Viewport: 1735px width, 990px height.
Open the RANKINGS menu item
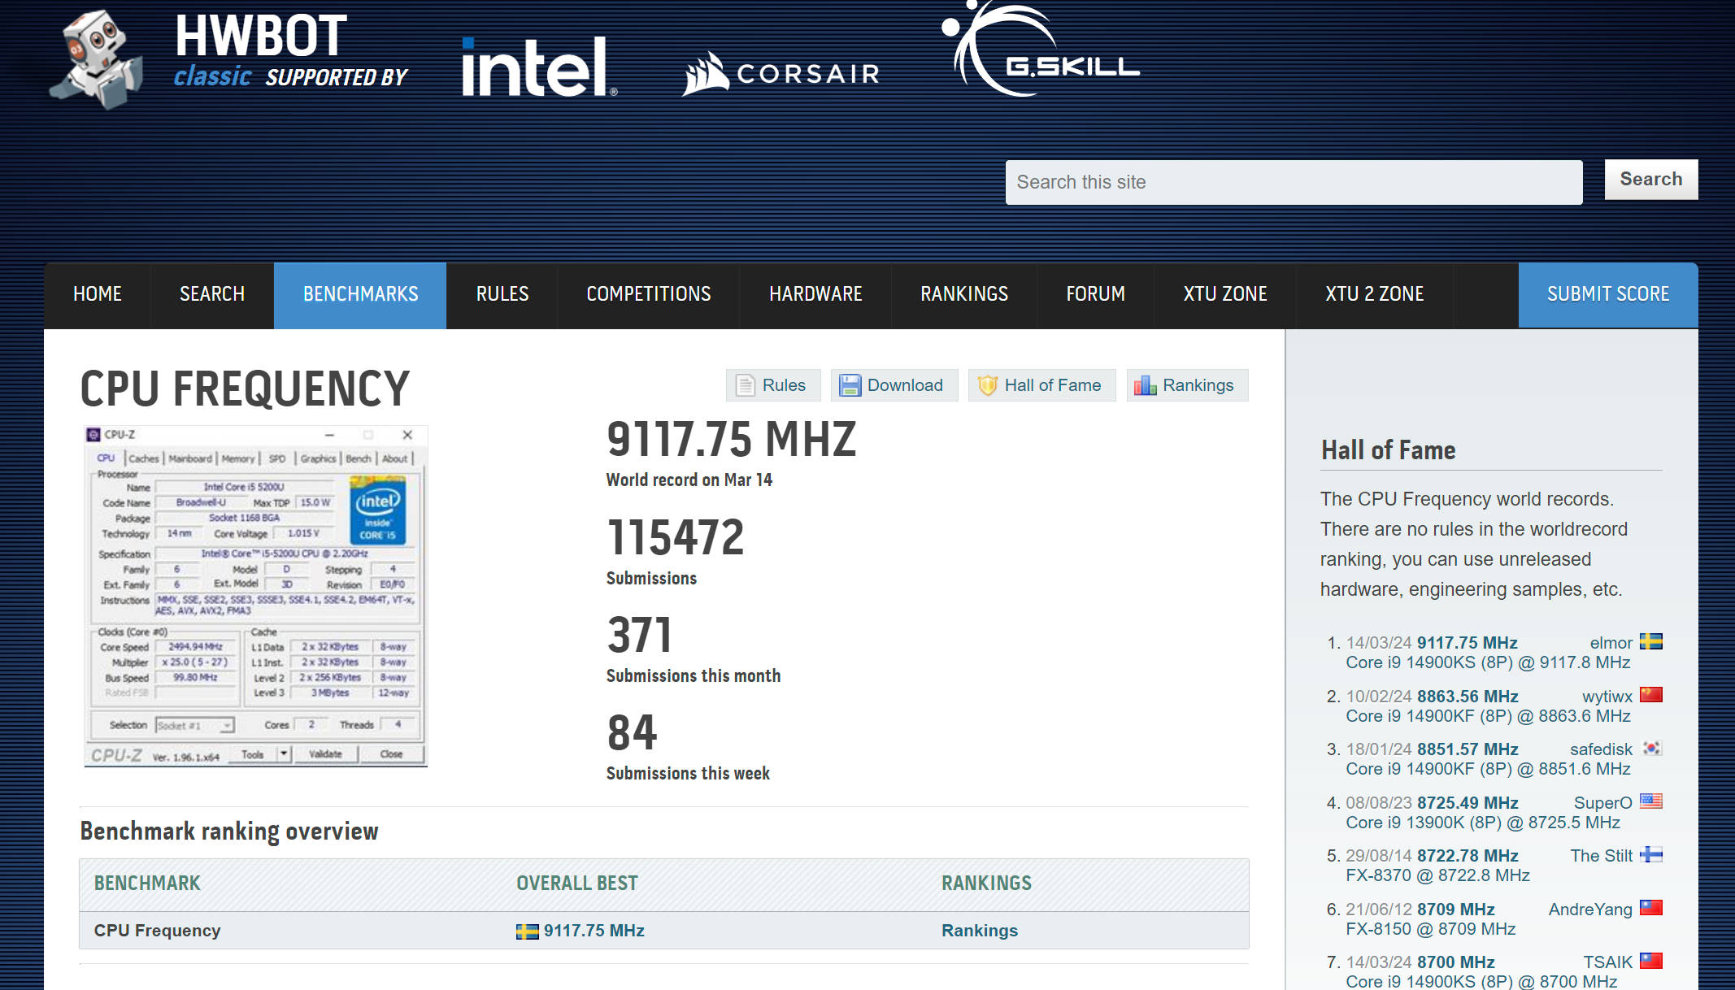[964, 294]
